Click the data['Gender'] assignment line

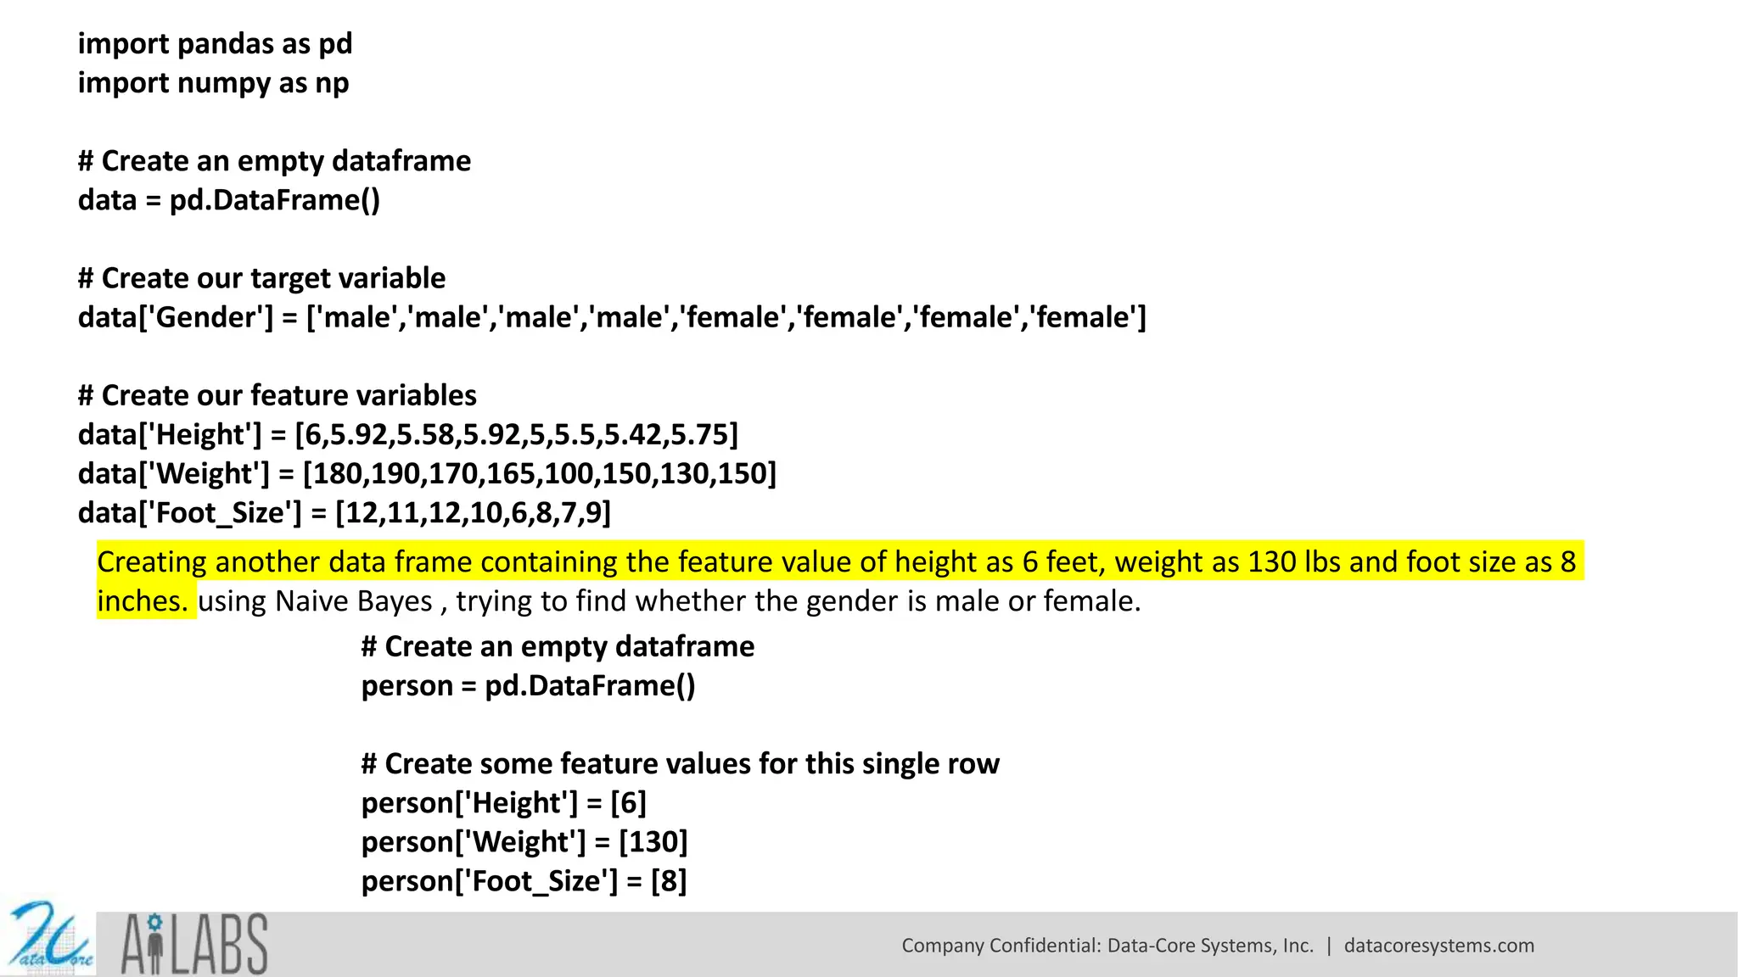point(611,317)
